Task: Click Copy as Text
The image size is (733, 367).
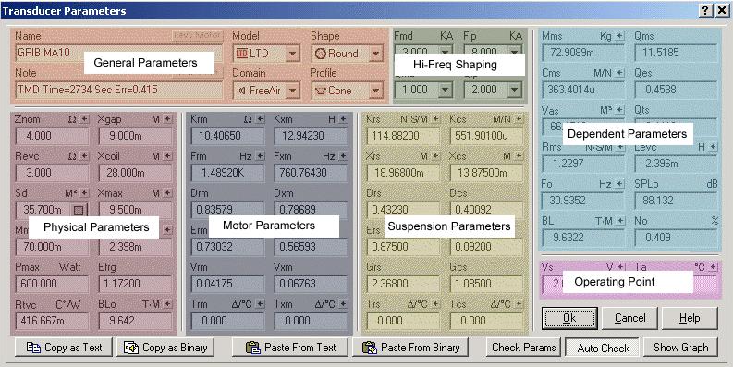Action: 64,348
